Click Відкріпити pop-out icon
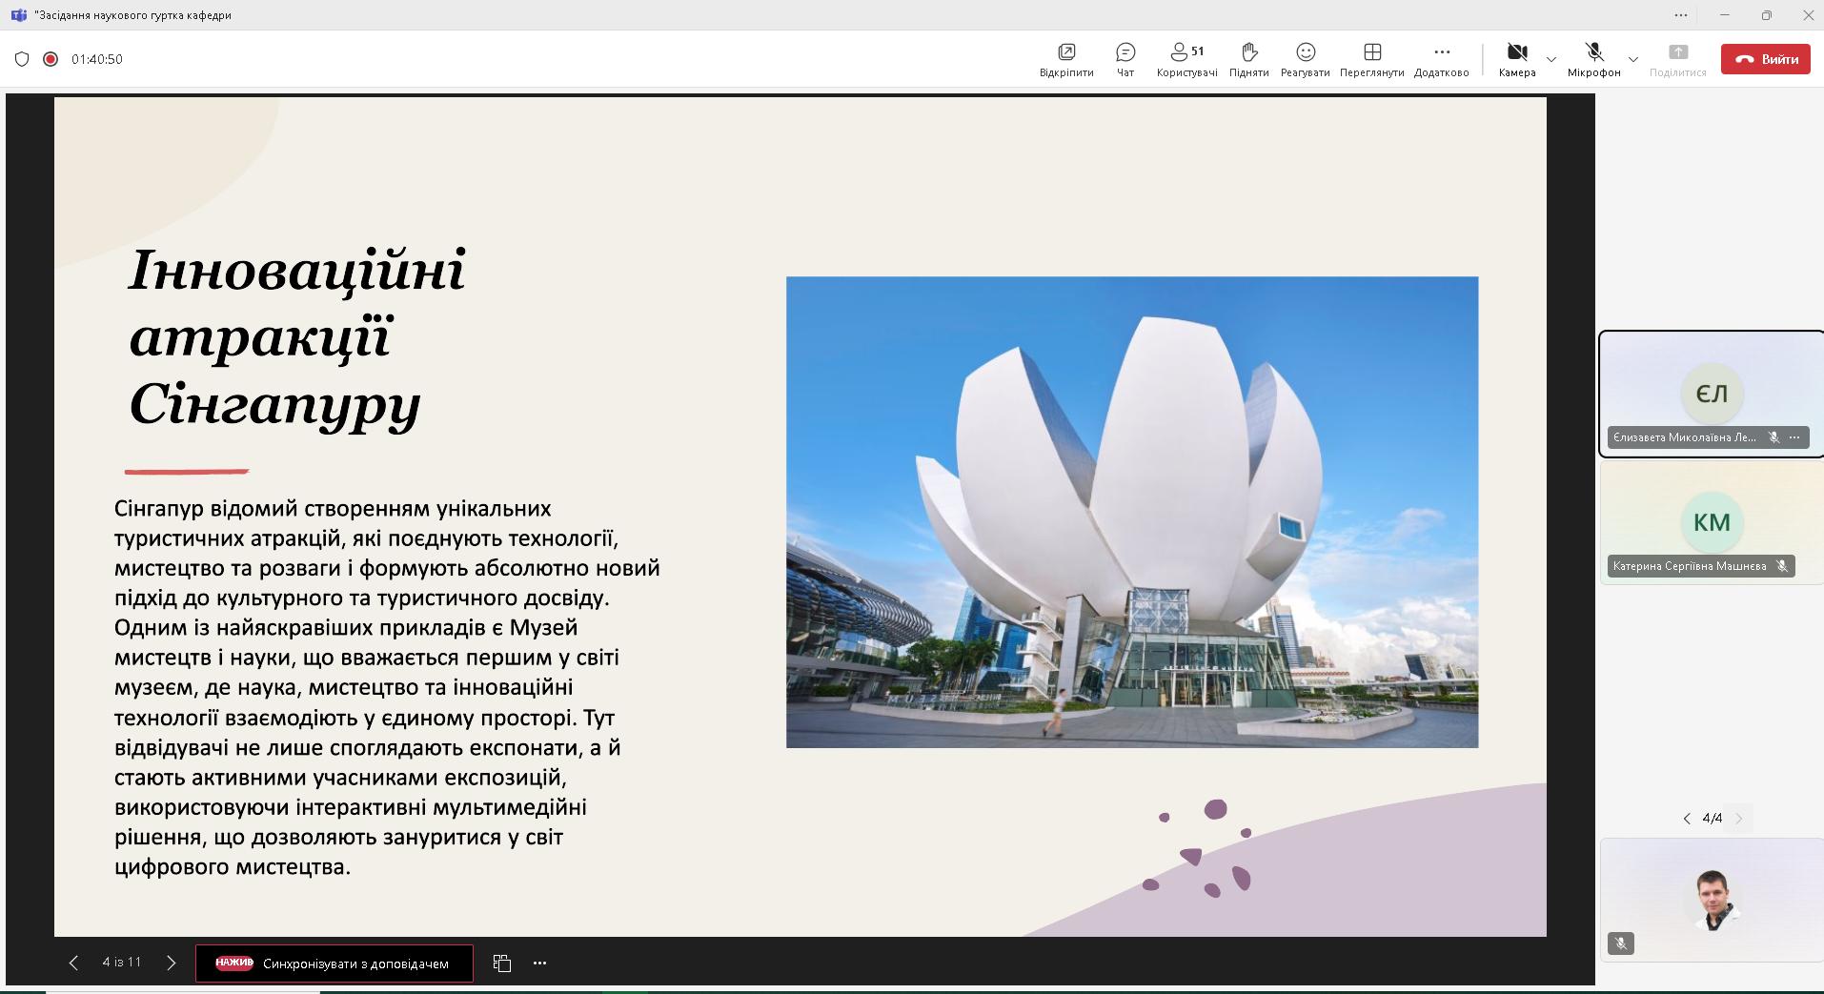Viewport: 1824px width, 994px height. pyautogui.click(x=1066, y=59)
